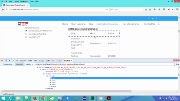Open the Windows Start button
The width and height of the screenshot is (180, 101).
point(3,98)
